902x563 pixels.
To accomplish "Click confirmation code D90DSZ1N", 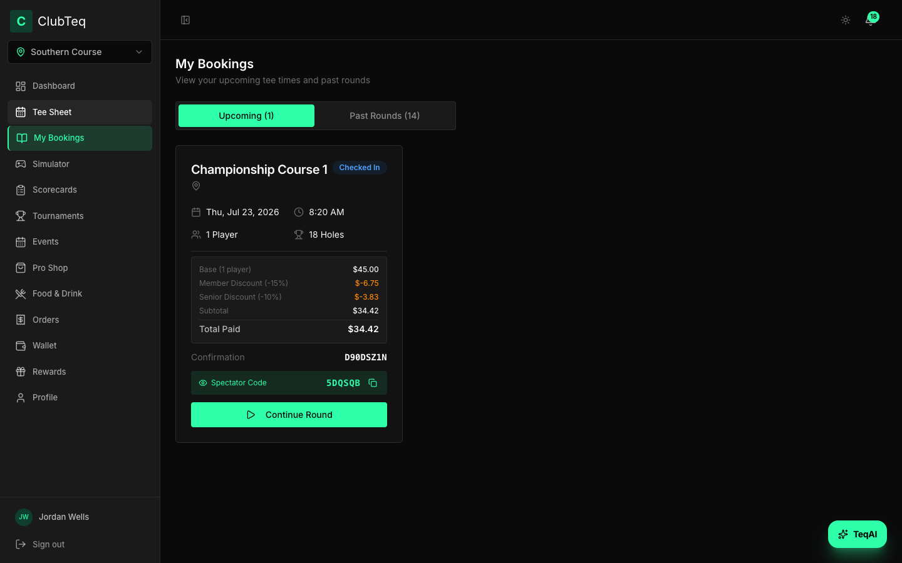I will [x=366, y=357].
